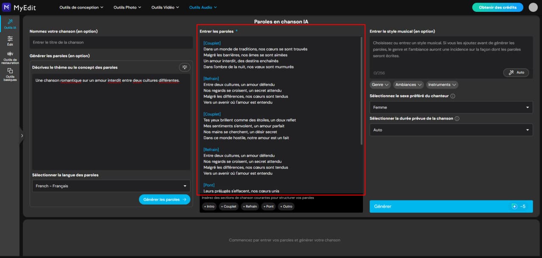542x258 pixels.
Task: Open singer gender dropdown showing Femme
Action: [451, 107]
